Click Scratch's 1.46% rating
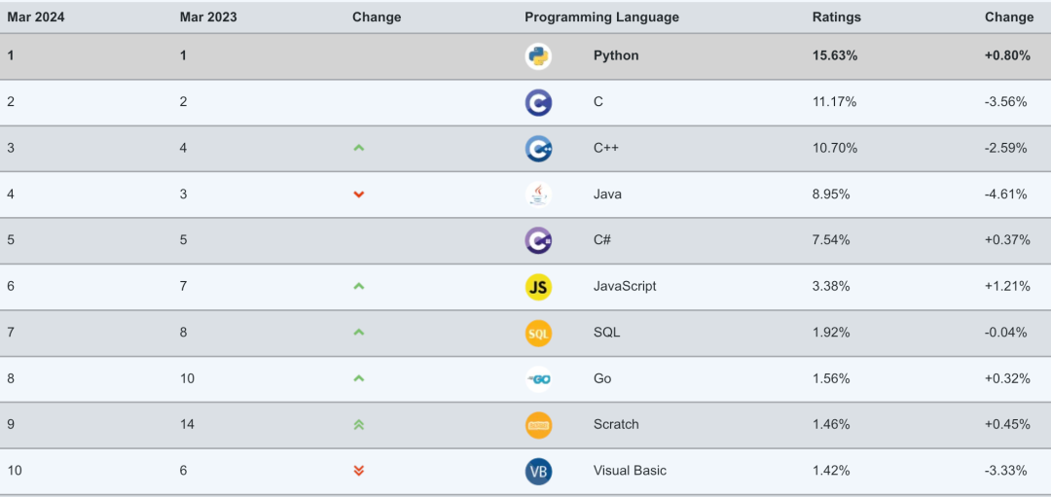The image size is (1051, 497). pyautogui.click(x=831, y=424)
